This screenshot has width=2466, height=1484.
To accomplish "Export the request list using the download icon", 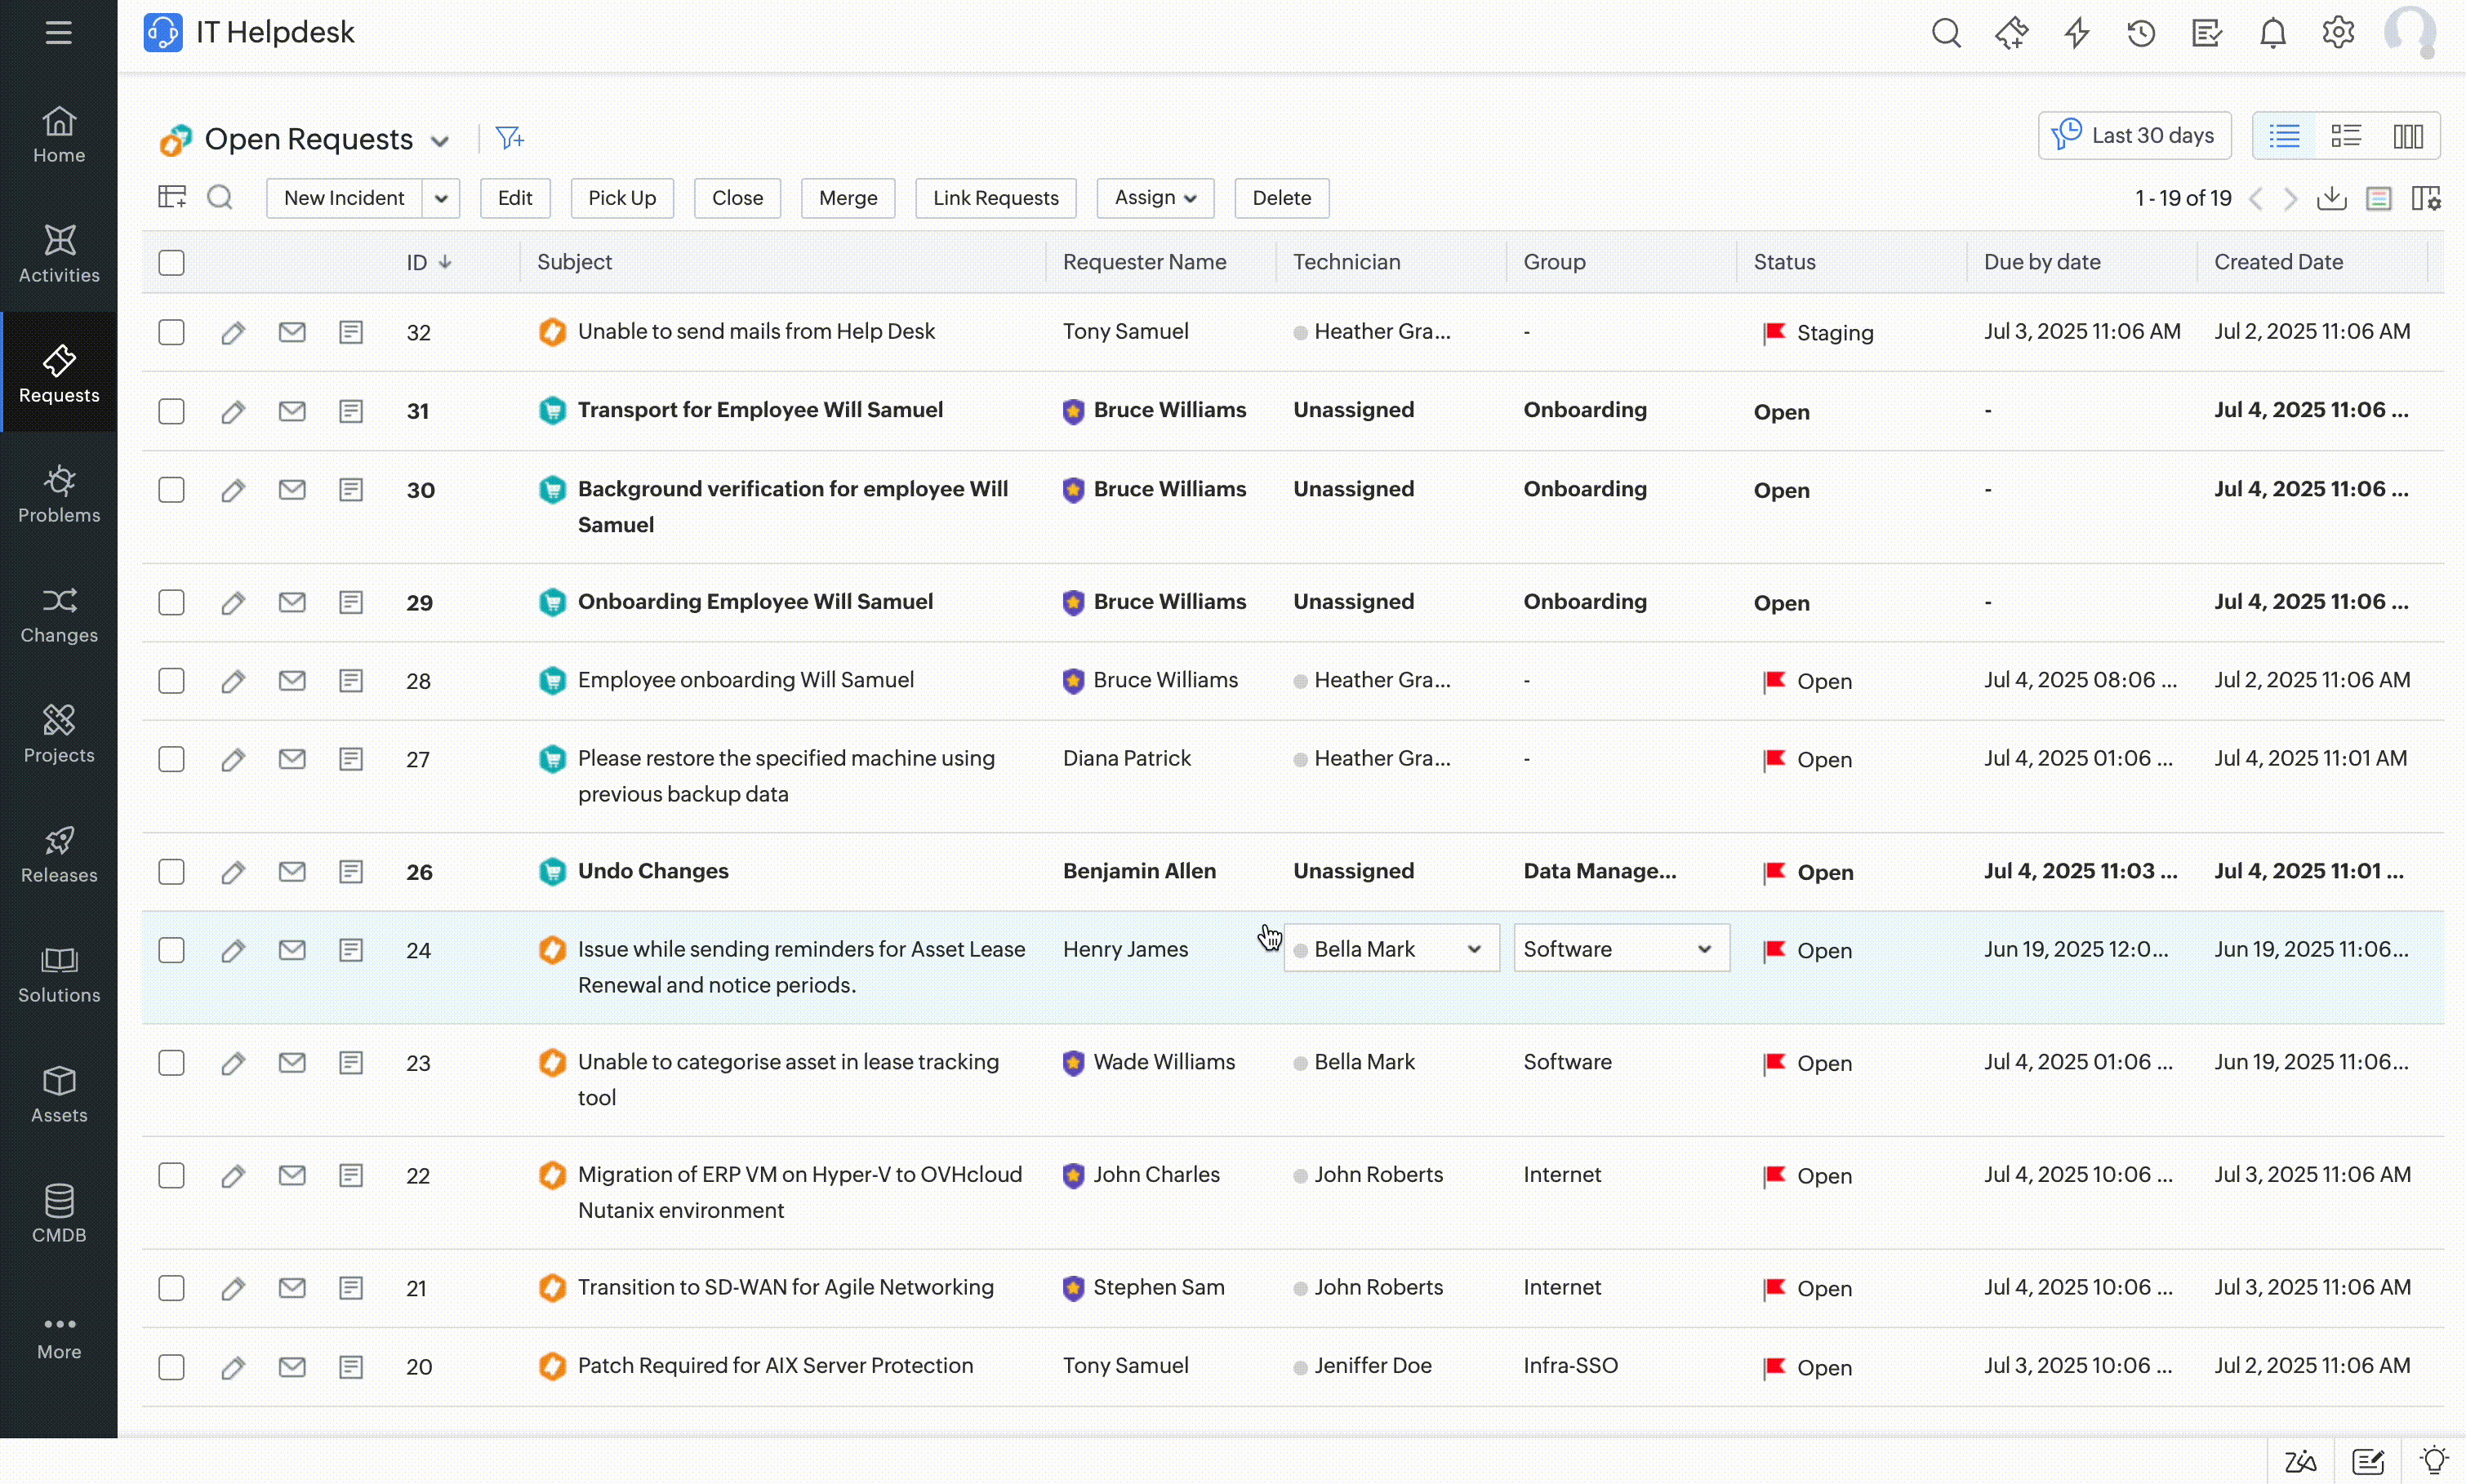I will click(x=2332, y=198).
